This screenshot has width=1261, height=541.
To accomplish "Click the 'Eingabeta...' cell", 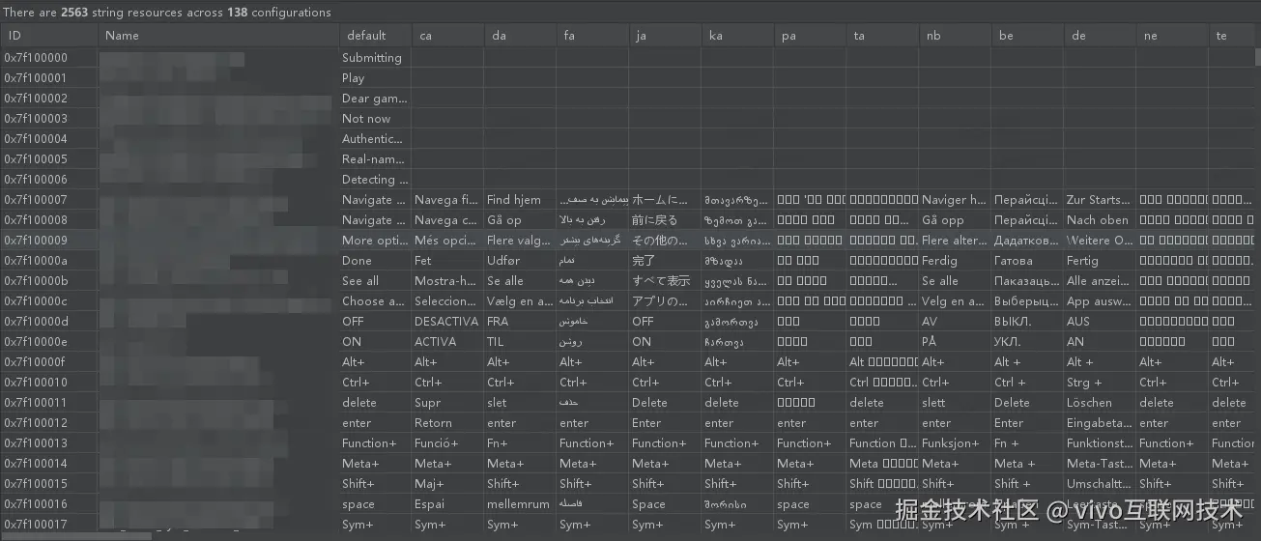I will coord(1101,423).
